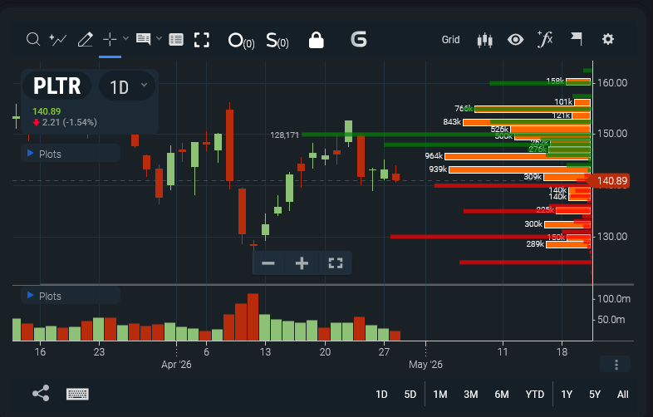The image size is (653, 417).
Task: Click the fit-to-screen zoom button
Action: tap(336, 262)
